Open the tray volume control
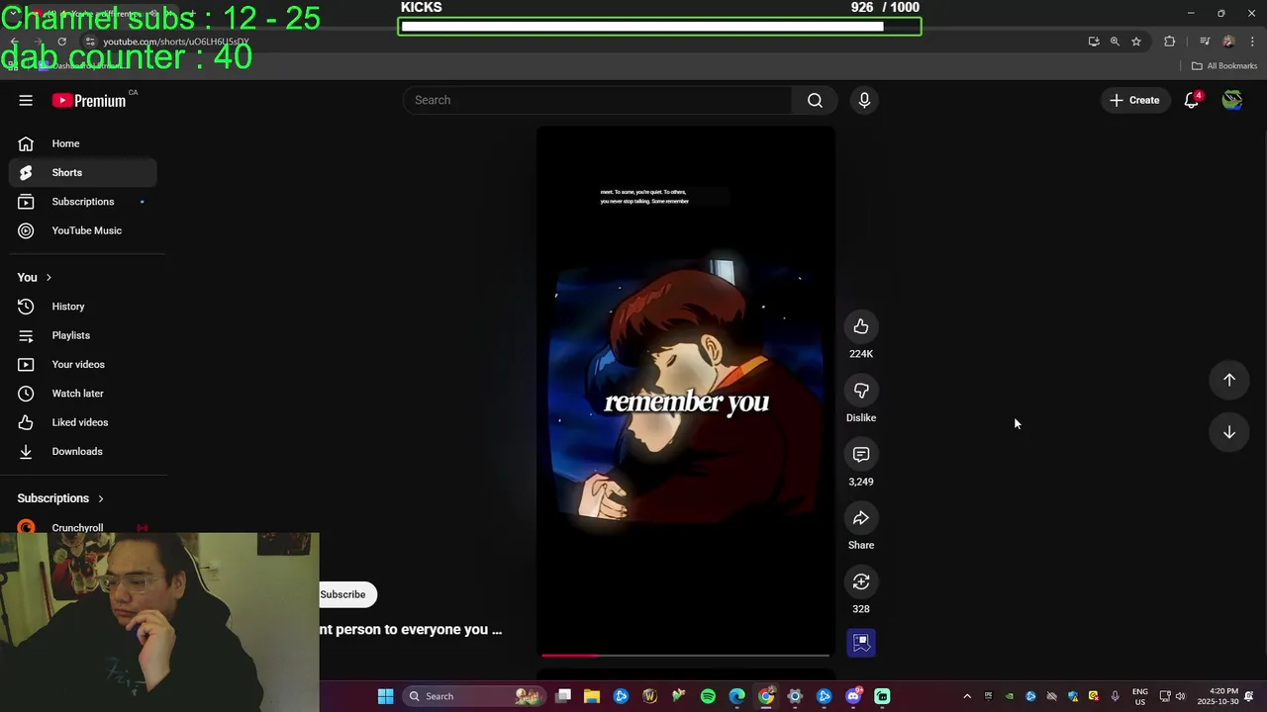Image resolution: width=1267 pixels, height=712 pixels. point(1180,696)
